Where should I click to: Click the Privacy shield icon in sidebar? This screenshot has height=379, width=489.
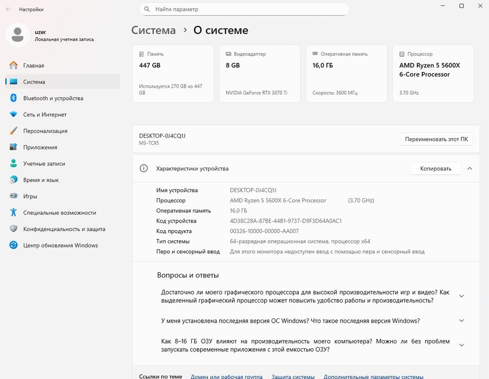click(14, 228)
